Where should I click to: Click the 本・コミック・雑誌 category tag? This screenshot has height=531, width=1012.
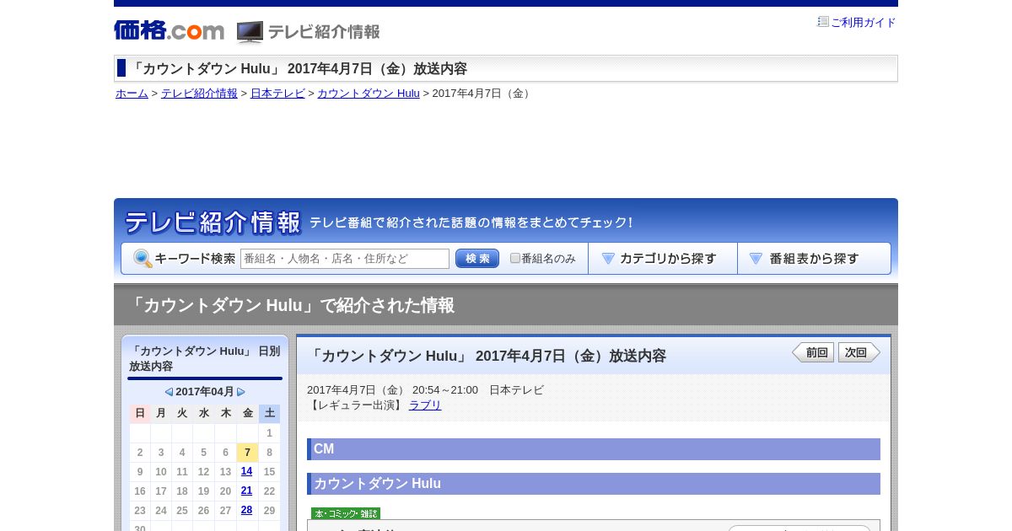coord(346,513)
